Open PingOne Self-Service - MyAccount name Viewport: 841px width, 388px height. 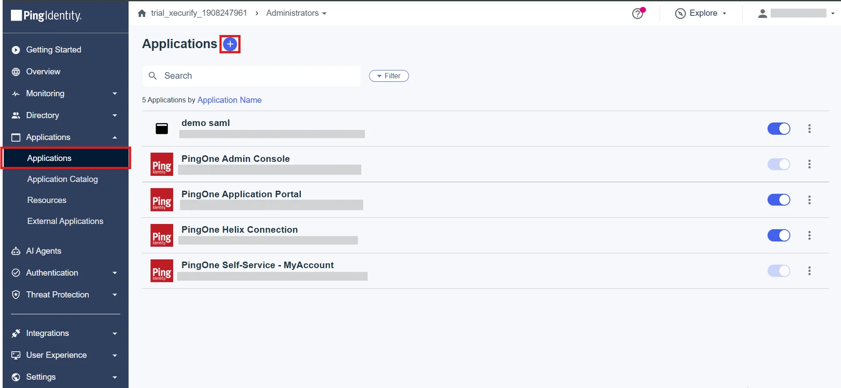coord(258,265)
